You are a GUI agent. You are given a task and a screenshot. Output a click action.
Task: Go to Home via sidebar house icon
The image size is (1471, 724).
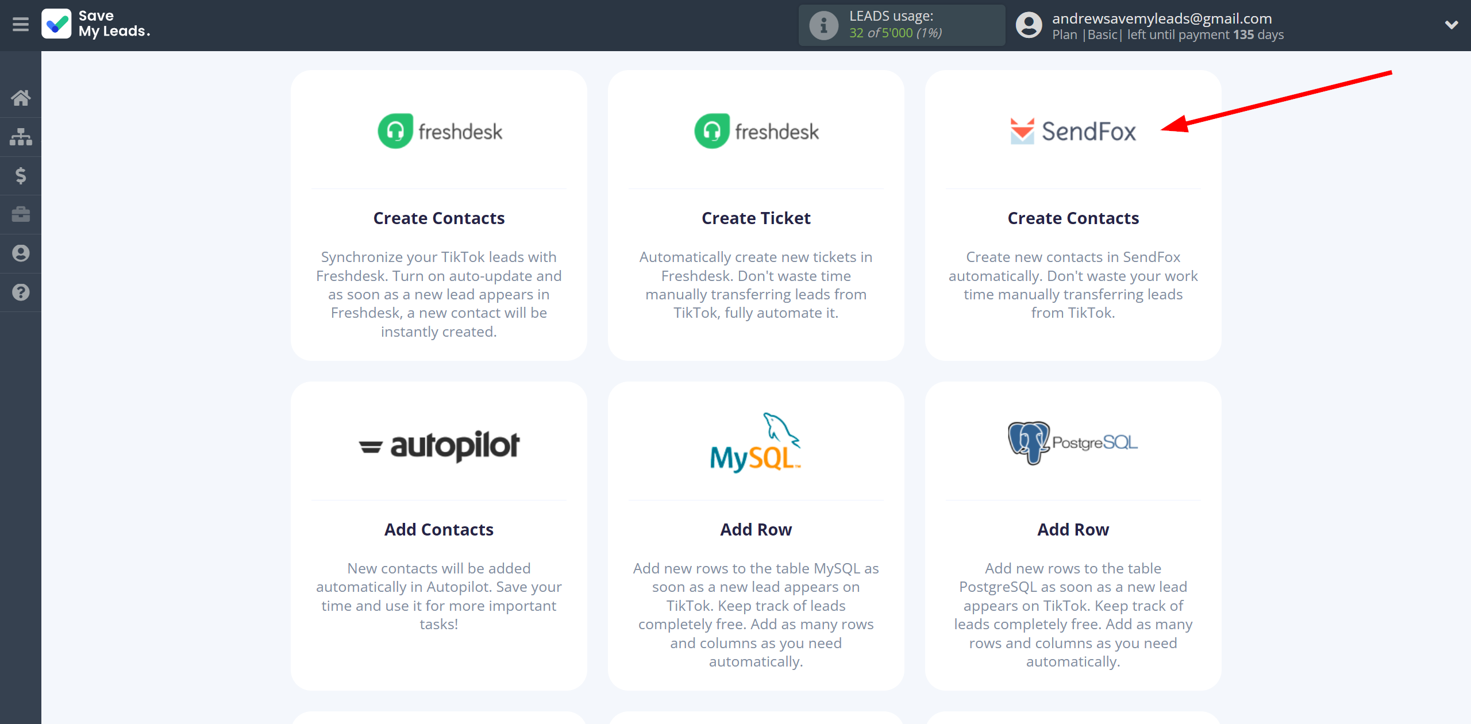coord(21,98)
